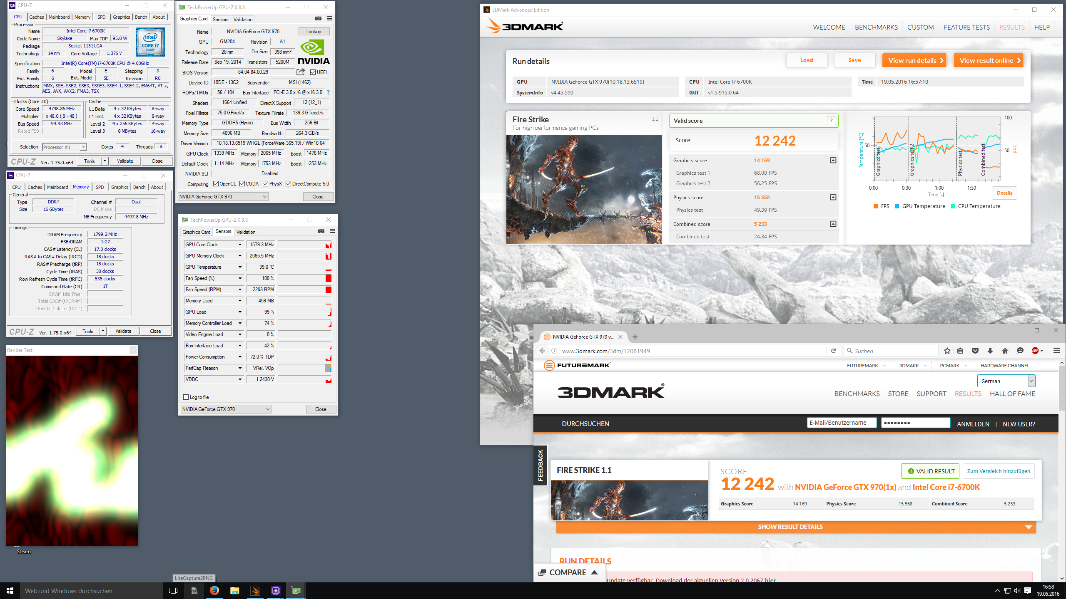Expand the COMPARE panel arrow
Viewport: 1066px width, 599px height.
[595, 573]
